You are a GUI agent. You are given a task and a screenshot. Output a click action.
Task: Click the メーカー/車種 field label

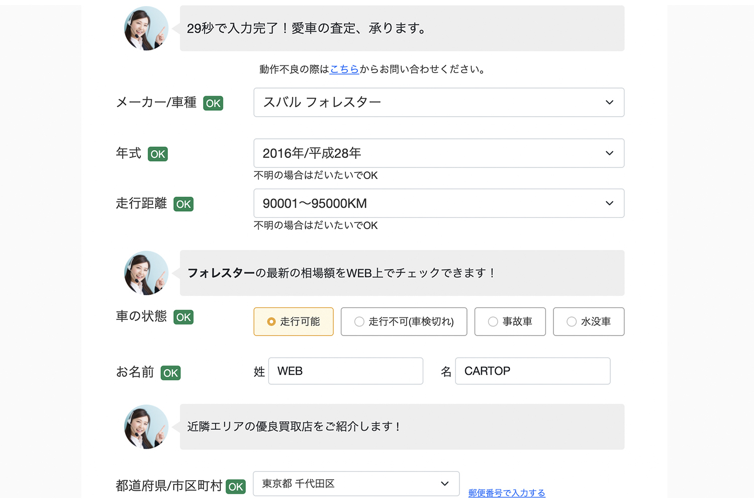156,103
